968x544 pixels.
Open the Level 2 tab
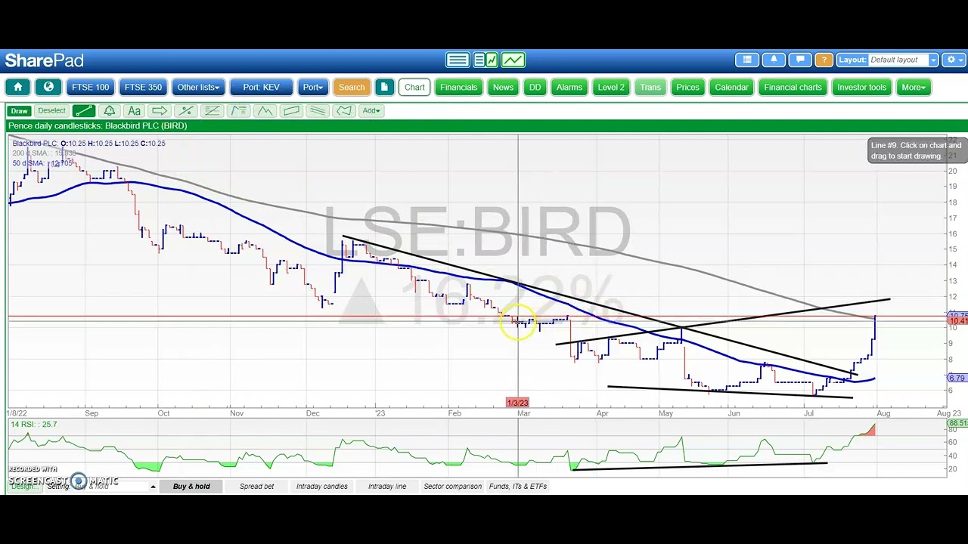coord(611,87)
